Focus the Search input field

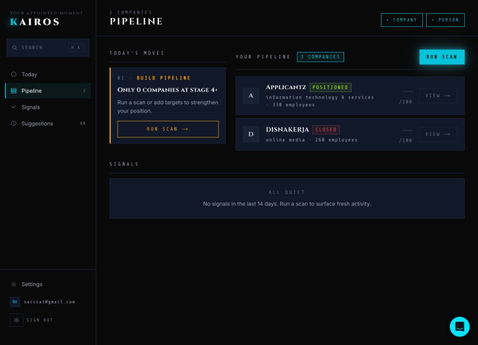(48, 48)
